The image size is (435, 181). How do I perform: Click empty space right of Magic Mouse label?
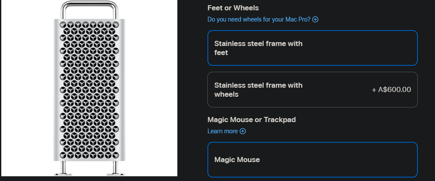tap(344, 160)
